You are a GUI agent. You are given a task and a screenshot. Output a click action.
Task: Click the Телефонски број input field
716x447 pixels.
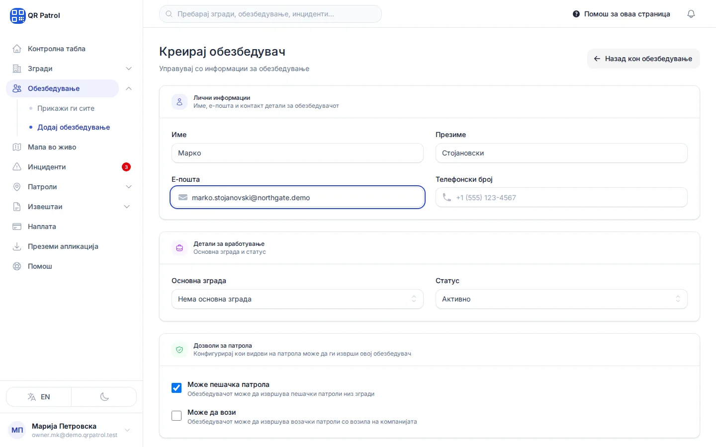pyautogui.click(x=561, y=197)
